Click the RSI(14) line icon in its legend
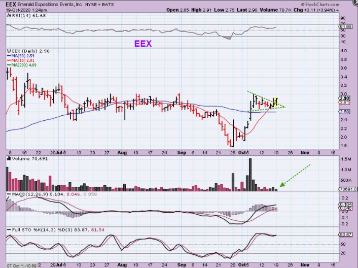The image size is (358, 268). click(9, 16)
